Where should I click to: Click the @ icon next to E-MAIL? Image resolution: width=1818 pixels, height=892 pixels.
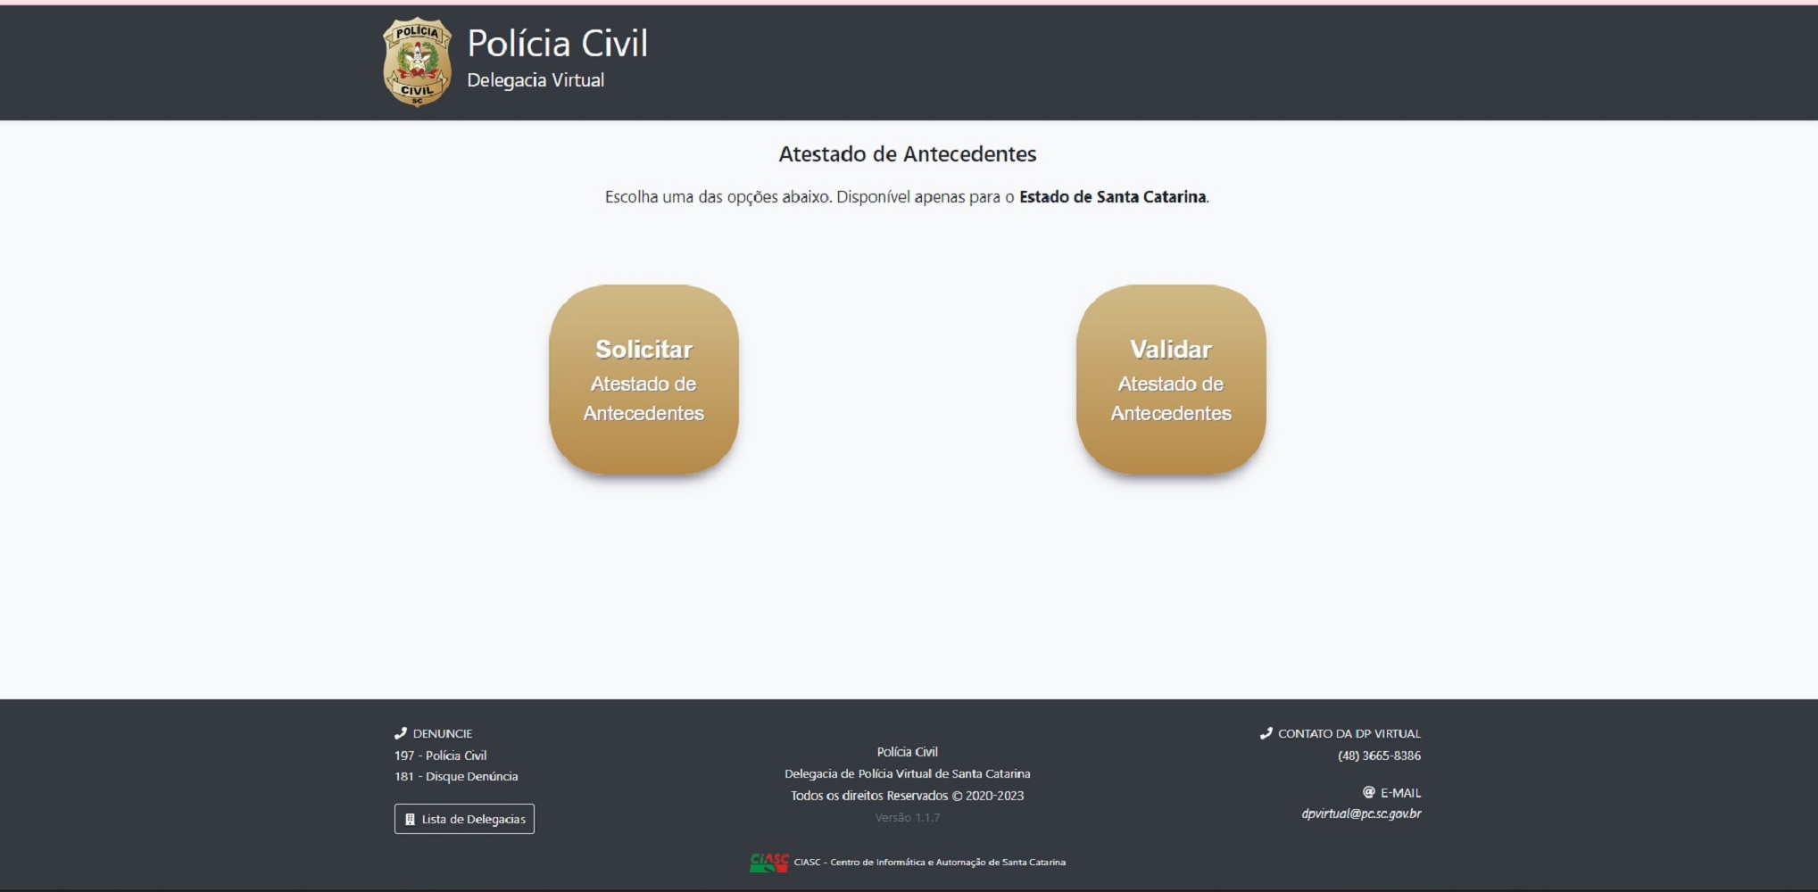tap(1368, 792)
